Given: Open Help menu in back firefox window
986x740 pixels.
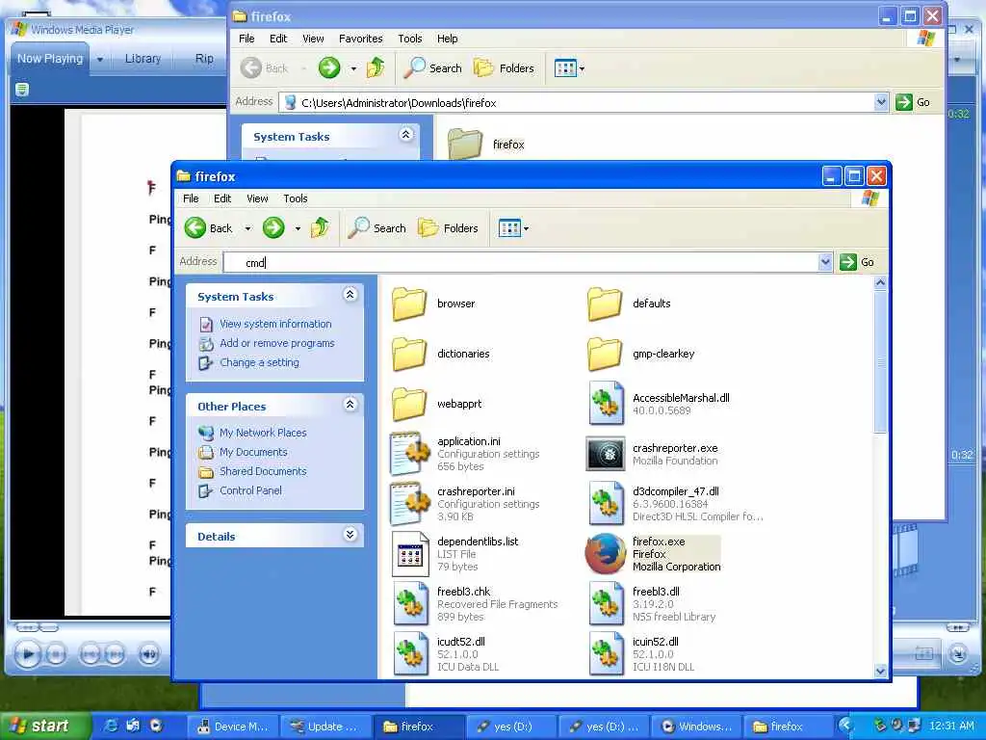Looking at the screenshot, I should [447, 39].
